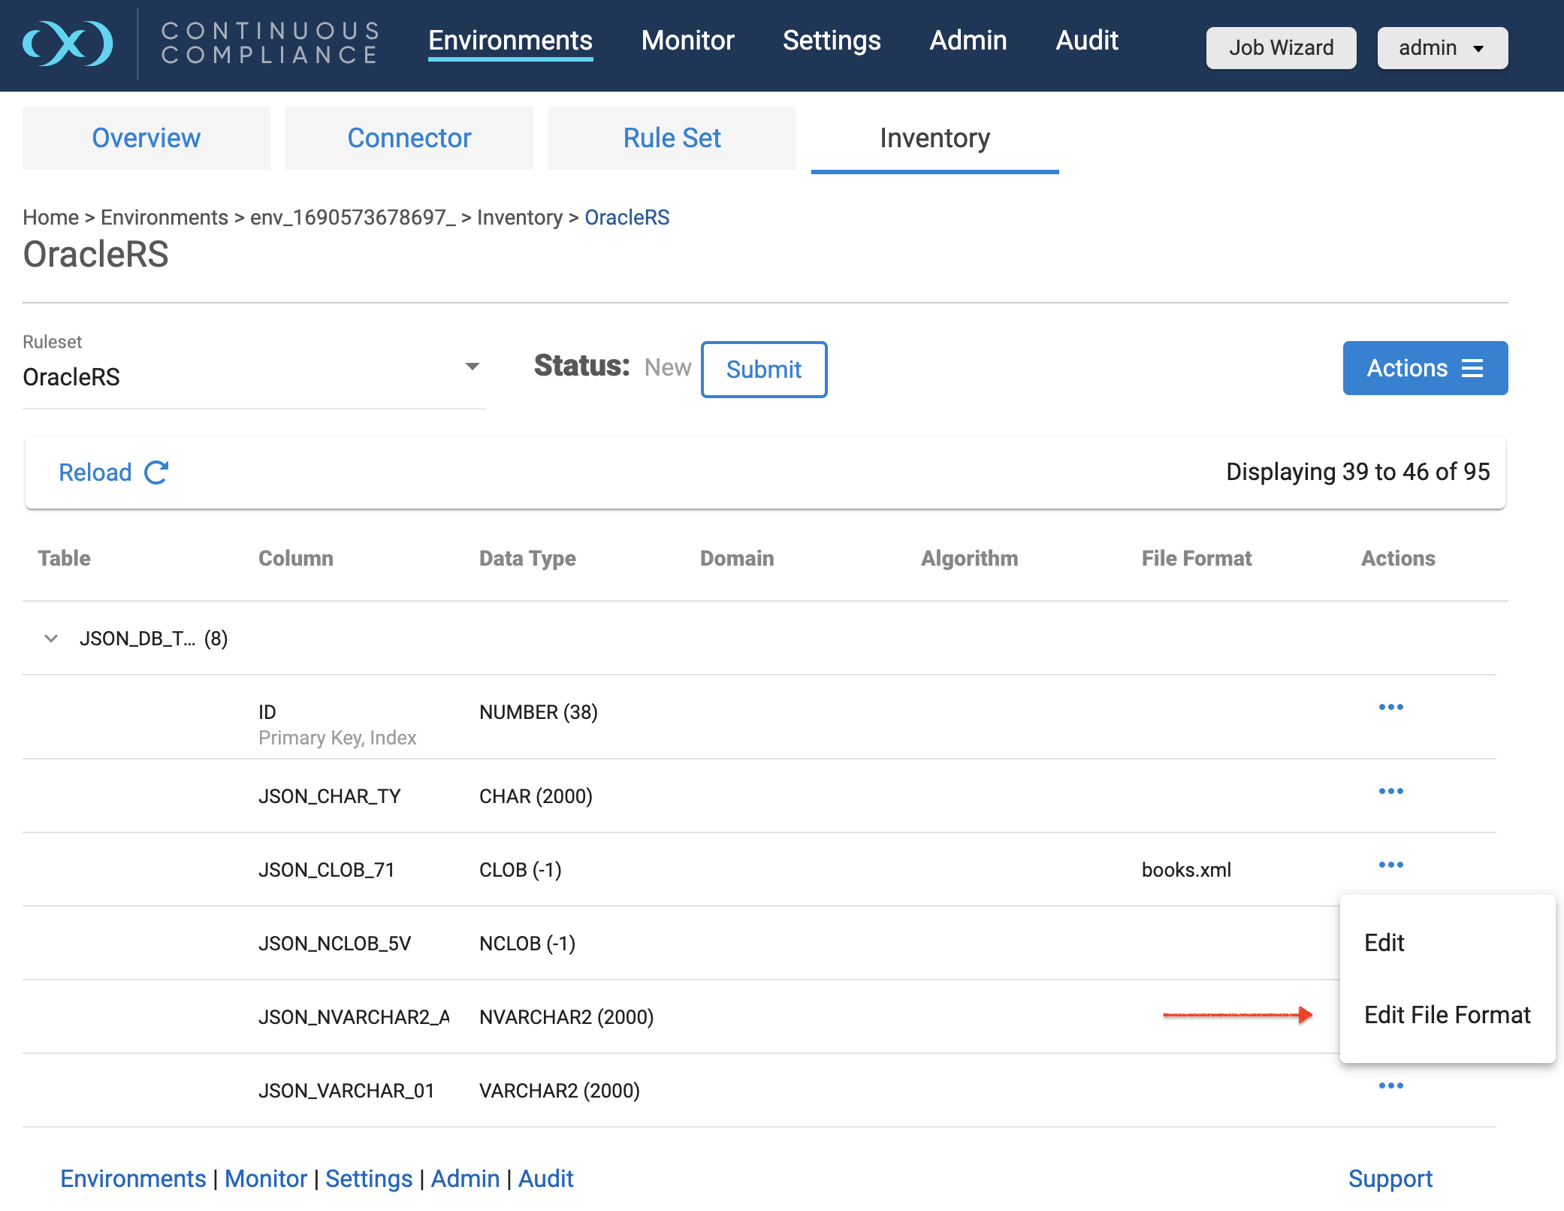Open the JSON_VARCHAR_01 row three-dots menu
Screen dimensions: 1564x1211
coord(1390,1086)
